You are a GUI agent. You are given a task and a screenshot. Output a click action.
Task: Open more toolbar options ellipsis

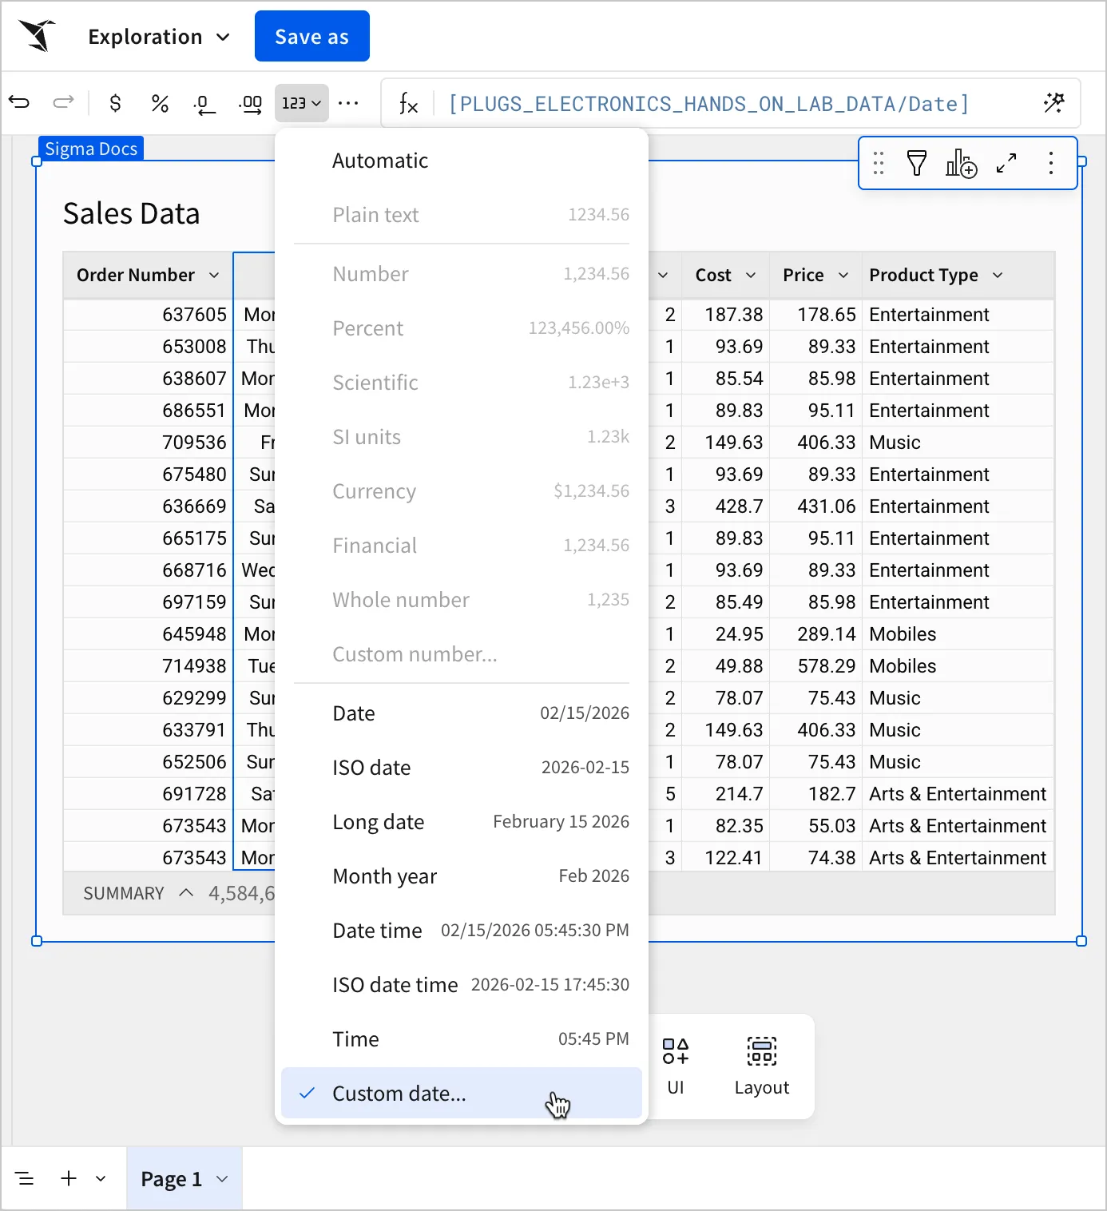coord(348,103)
